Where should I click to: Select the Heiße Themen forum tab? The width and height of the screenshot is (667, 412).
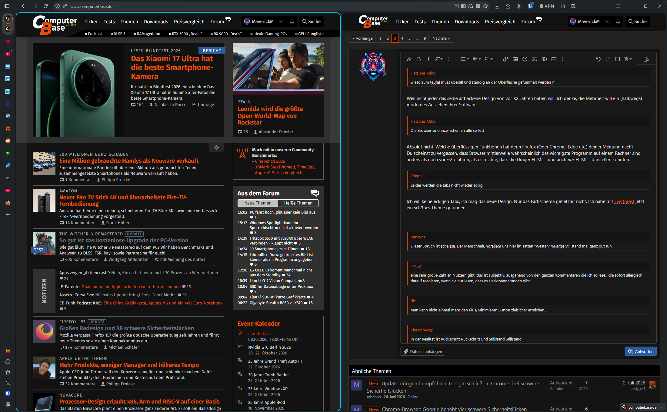click(298, 203)
